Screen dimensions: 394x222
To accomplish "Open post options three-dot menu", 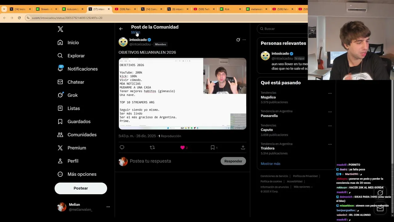I will 244,40.
